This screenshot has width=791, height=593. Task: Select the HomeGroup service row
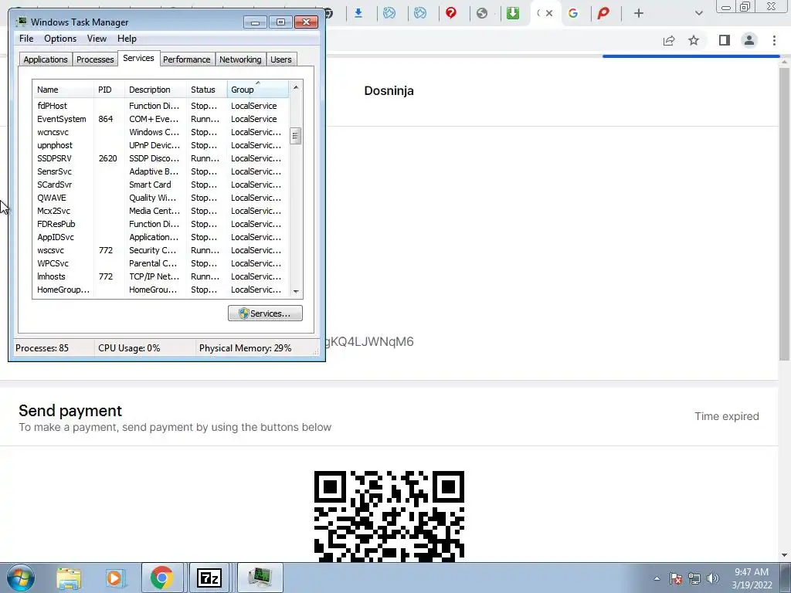click(161, 290)
